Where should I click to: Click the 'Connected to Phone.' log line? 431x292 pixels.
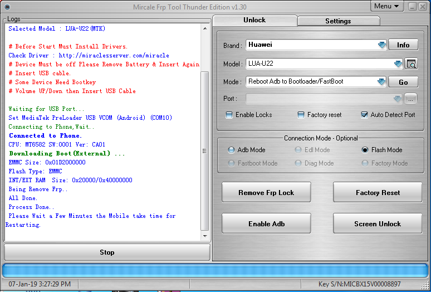pyautogui.click(x=45, y=135)
